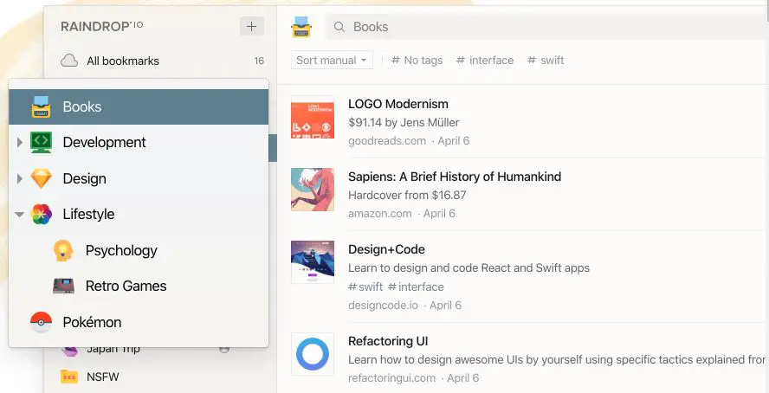This screenshot has height=393, width=769.
Task: Click the typewriter icon beside the search field
Action: 301,27
